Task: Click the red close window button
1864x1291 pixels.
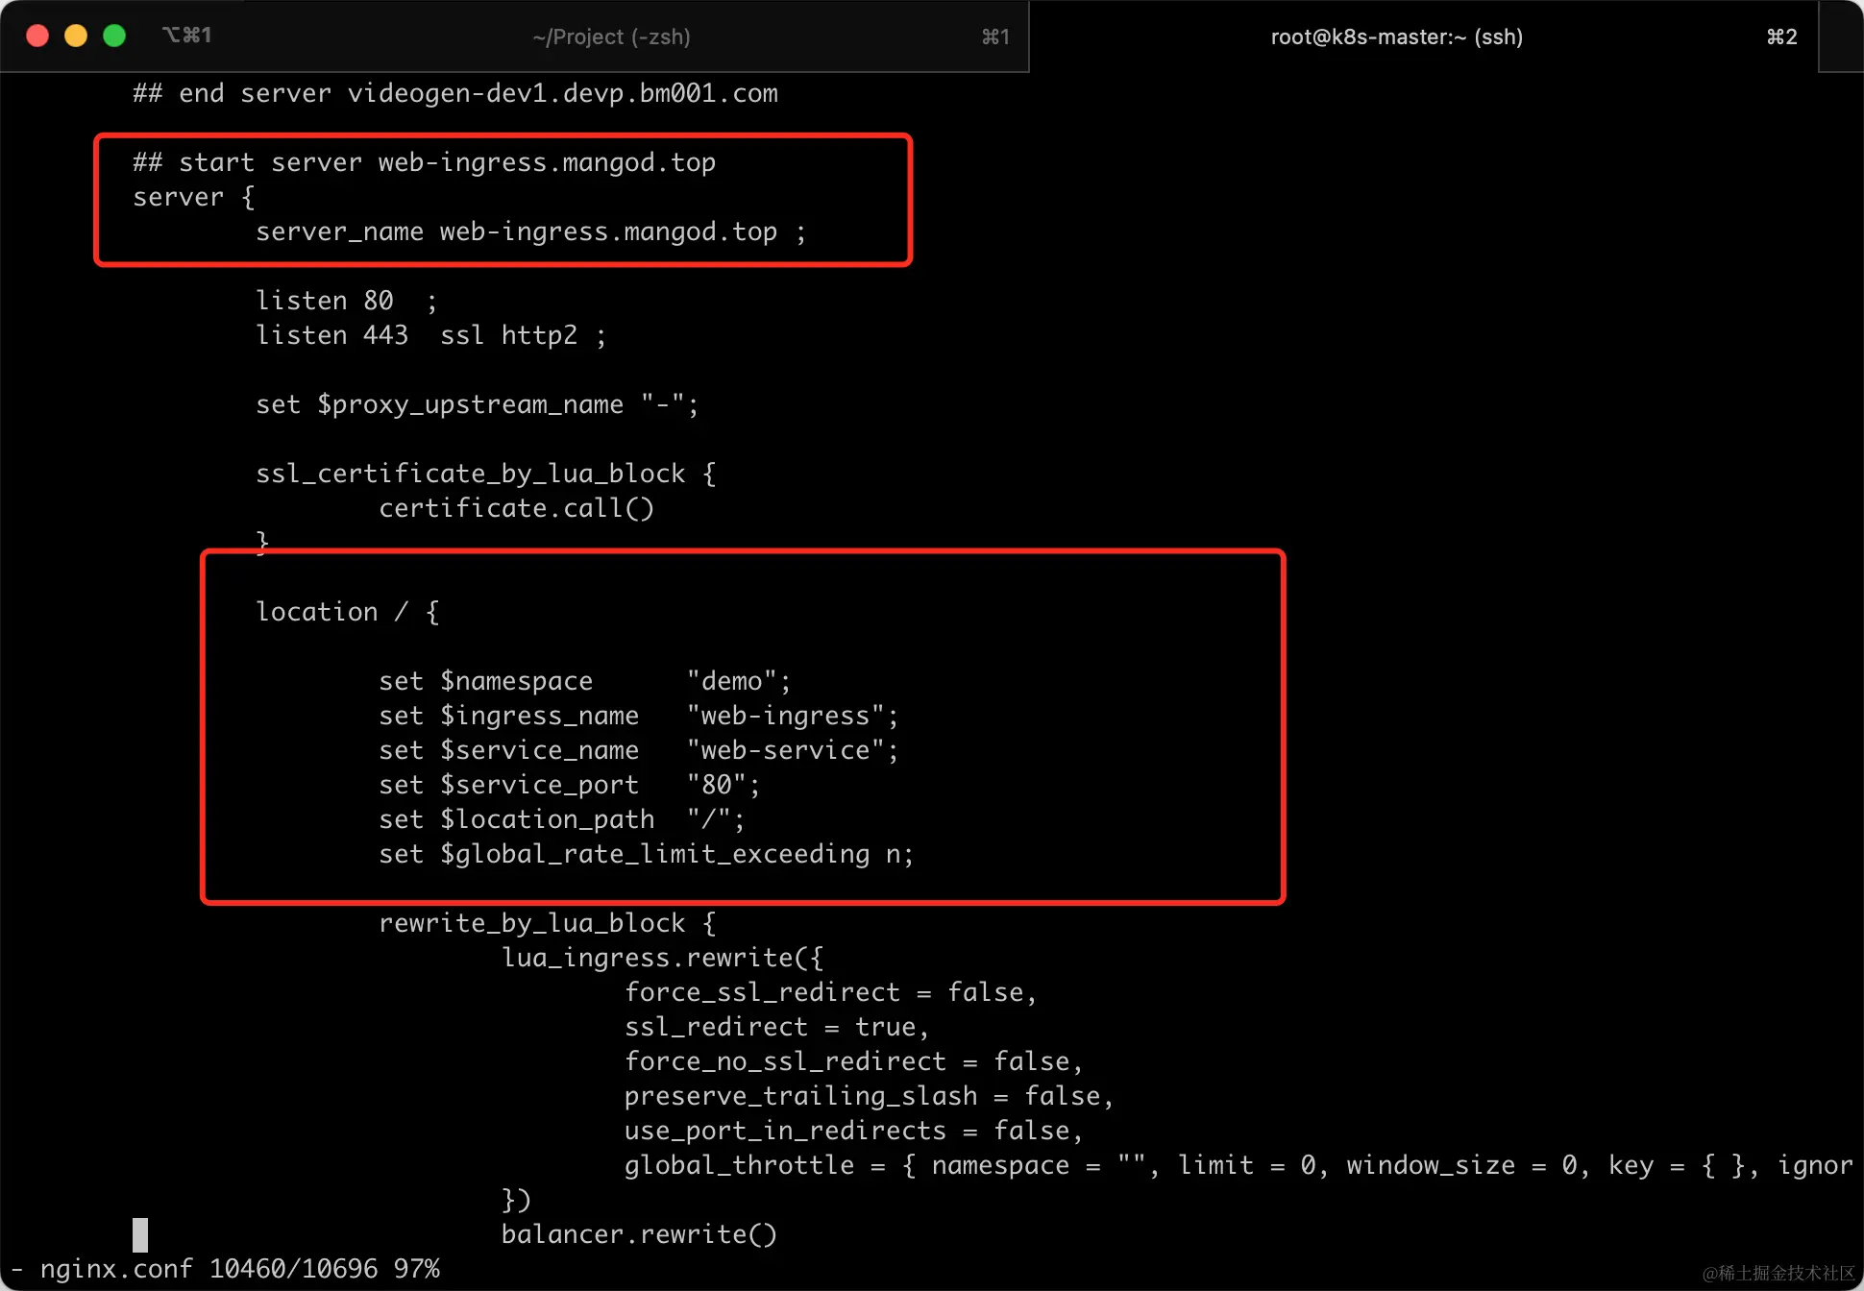Action: [x=37, y=36]
